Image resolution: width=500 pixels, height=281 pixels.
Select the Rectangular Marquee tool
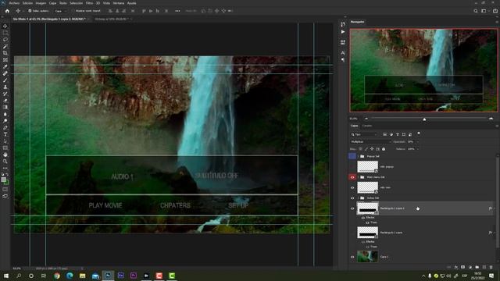pos(5,33)
